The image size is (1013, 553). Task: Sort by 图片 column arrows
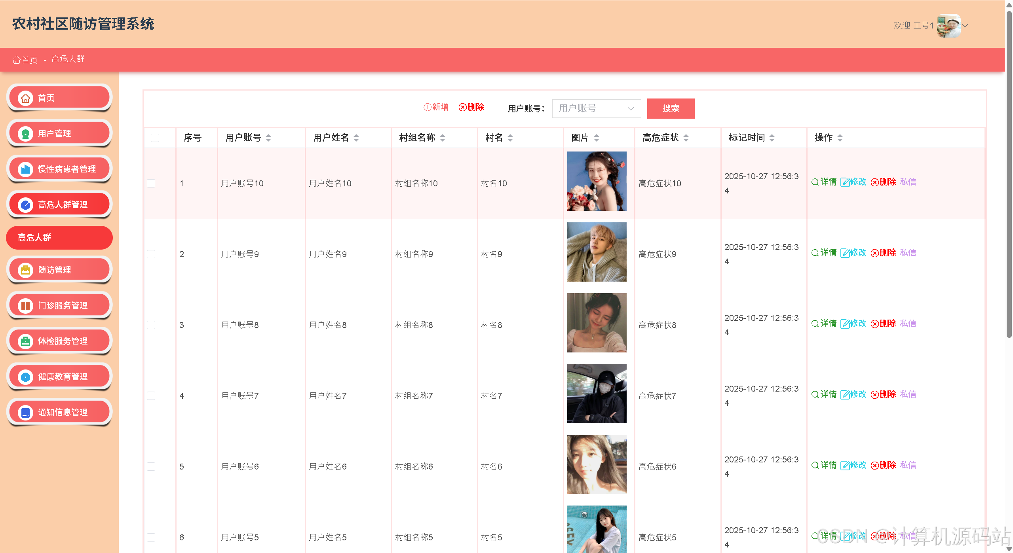click(597, 138)
